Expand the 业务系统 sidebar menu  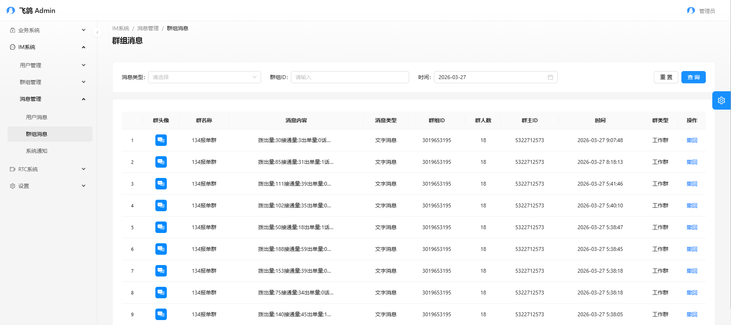pyautogui.click(x=48, y=30)
